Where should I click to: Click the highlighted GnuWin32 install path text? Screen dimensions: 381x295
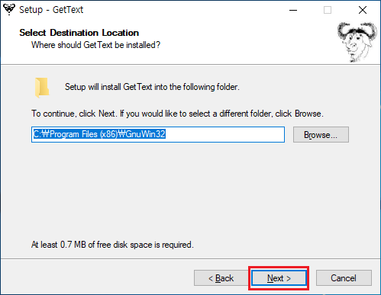pyautogui.click(x=99, y=134)
